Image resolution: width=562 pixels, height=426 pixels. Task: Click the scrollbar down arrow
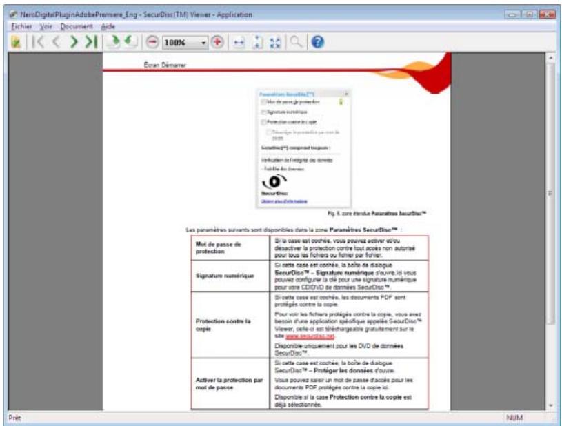point(550,405)
